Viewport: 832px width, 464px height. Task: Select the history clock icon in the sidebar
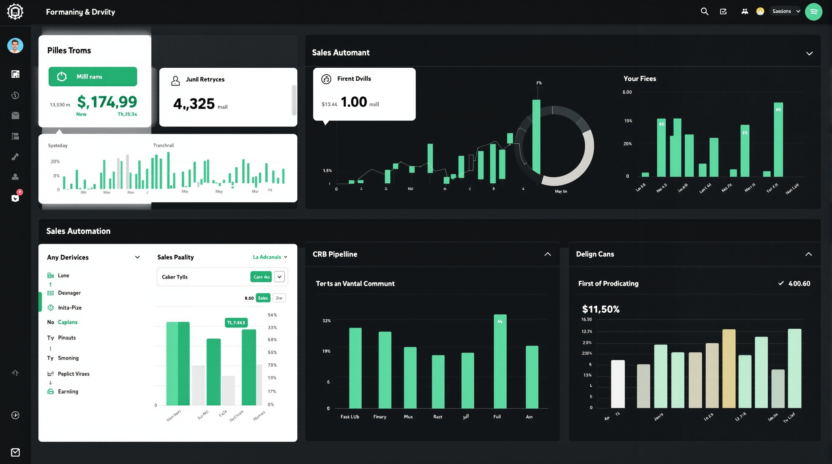[15, 95]
